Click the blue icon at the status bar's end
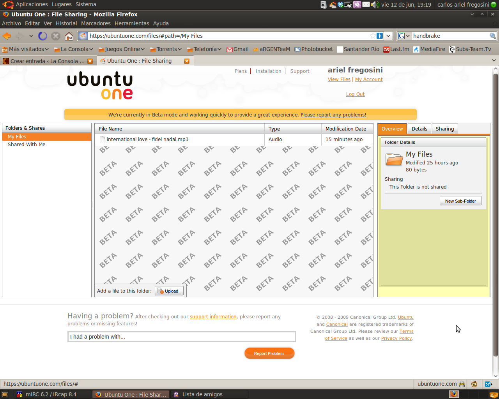 coord(488,384)
